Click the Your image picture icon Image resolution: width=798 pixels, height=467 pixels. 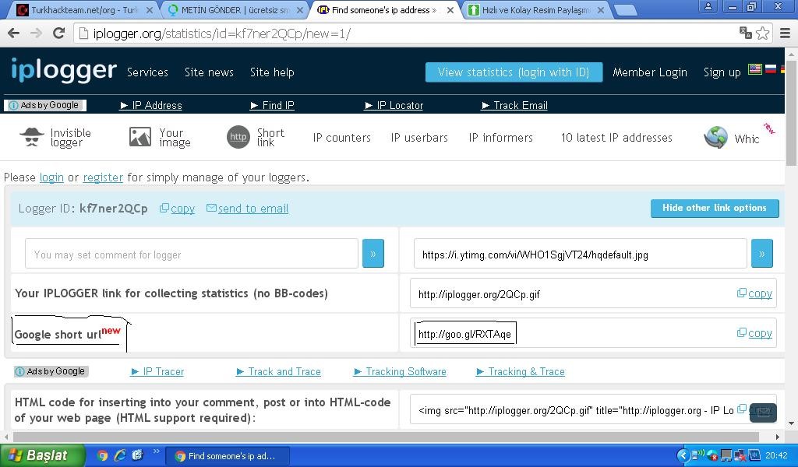140,137
